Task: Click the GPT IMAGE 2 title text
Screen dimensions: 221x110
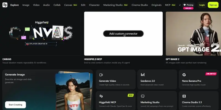Action: [172, 59]
